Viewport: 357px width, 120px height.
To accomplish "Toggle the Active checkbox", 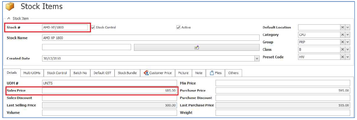I will [x=178, y=27].
